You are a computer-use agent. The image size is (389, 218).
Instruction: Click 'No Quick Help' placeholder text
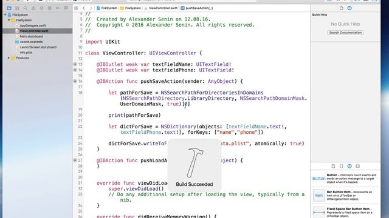pos(345,24)
